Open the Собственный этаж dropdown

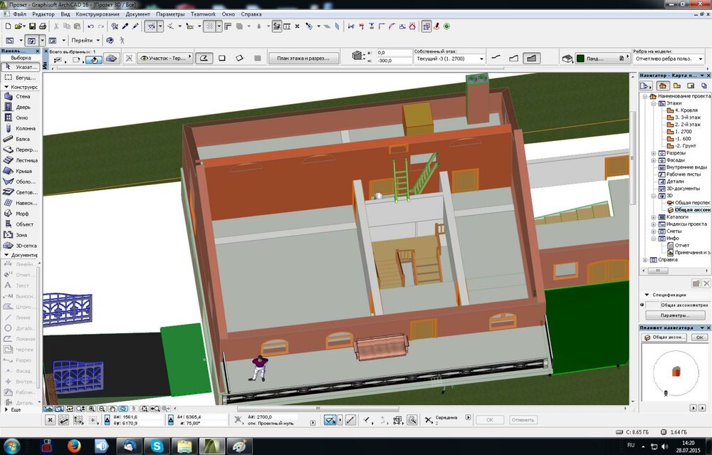click(449, 58)
